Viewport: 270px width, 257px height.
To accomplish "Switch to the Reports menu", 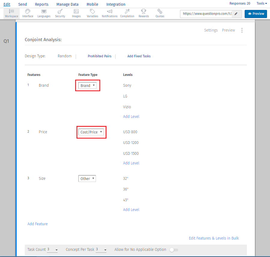I will click(42, 4).
